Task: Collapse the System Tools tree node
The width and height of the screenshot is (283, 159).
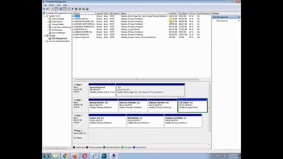Action: pos(44,16)
